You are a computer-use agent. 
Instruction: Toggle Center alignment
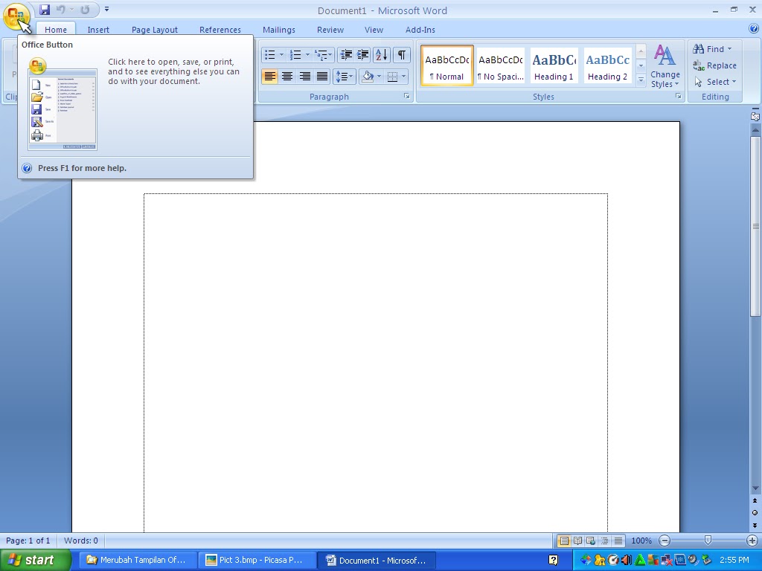pyautogui.click(x=287, y=77)
